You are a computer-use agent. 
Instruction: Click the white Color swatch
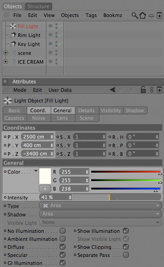click(x=45, y=176)
